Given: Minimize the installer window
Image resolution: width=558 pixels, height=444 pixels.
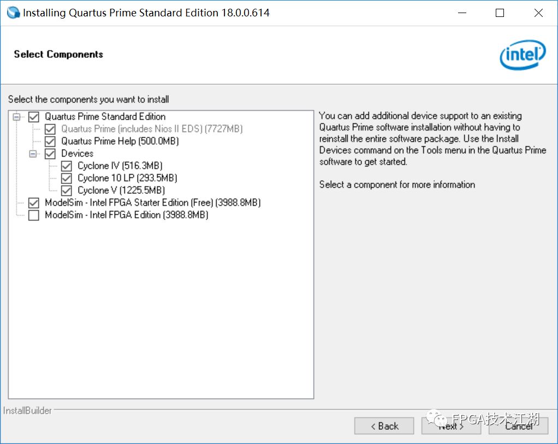Looking at the screenshot, I should coord(462,13).
